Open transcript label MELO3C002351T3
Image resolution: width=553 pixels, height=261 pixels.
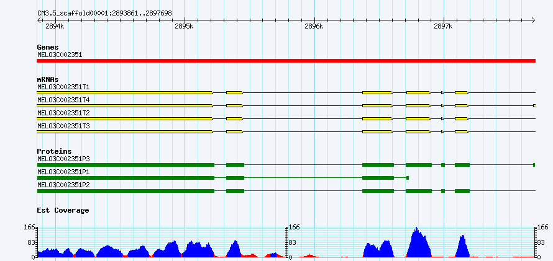(63, 126)
